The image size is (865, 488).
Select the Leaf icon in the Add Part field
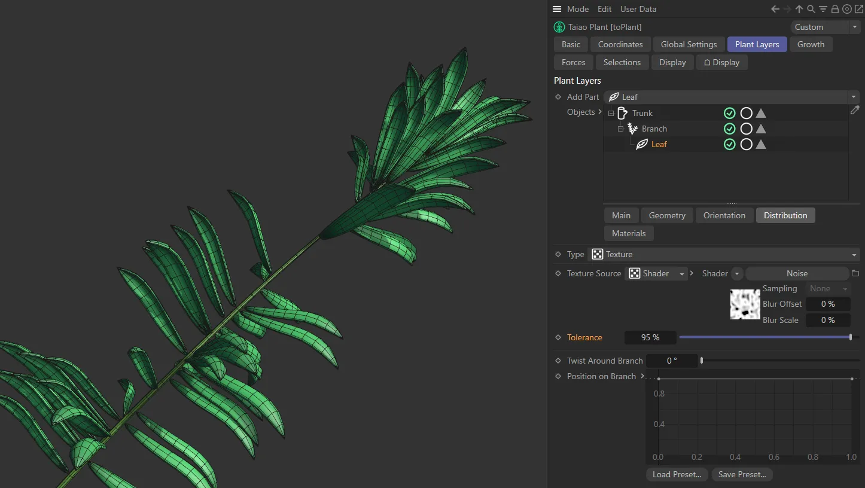tap(613, 97)
